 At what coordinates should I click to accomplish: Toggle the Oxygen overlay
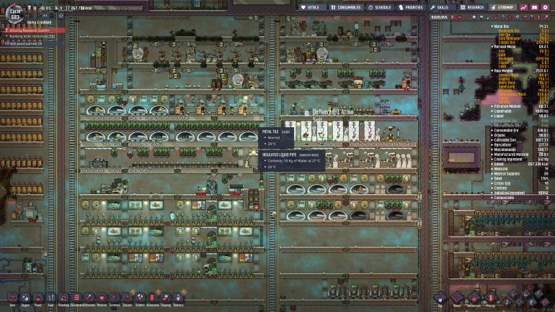(453, 17)
